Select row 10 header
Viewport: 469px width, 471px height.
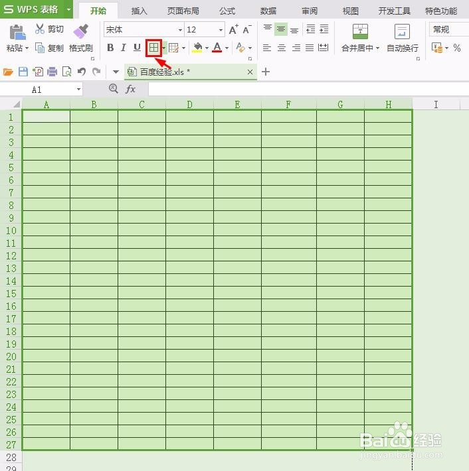(x=11, y=230)
